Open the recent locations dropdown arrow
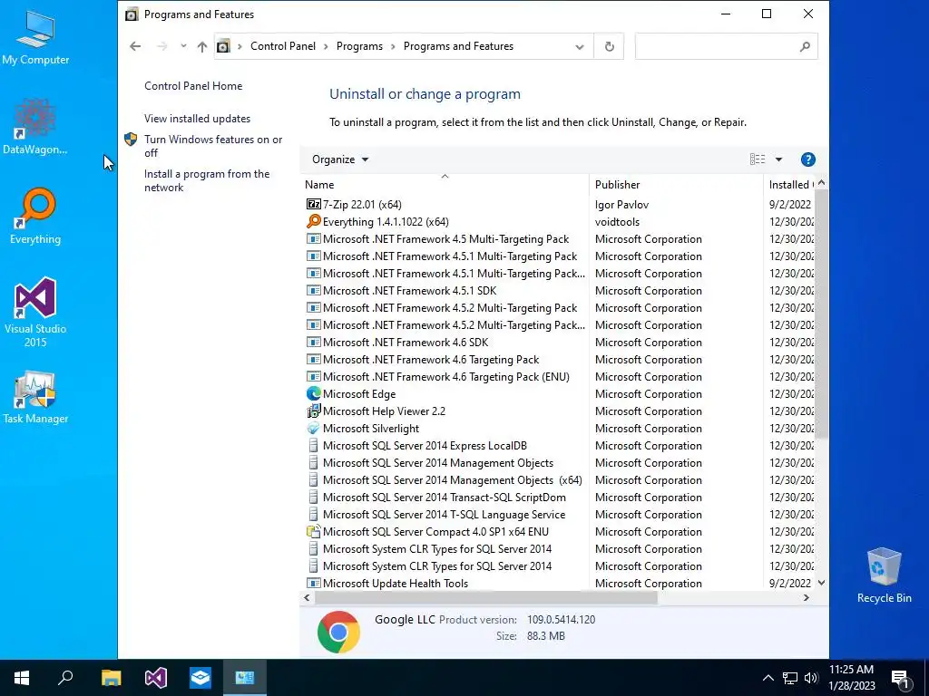Viewport: 929px width, 696px height. (x=183, y=46)
